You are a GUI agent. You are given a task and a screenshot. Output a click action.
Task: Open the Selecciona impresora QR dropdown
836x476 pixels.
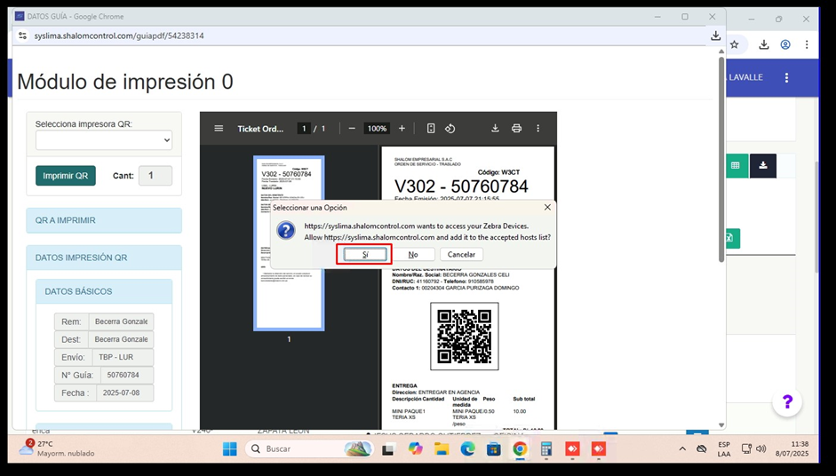click(104, 140)
